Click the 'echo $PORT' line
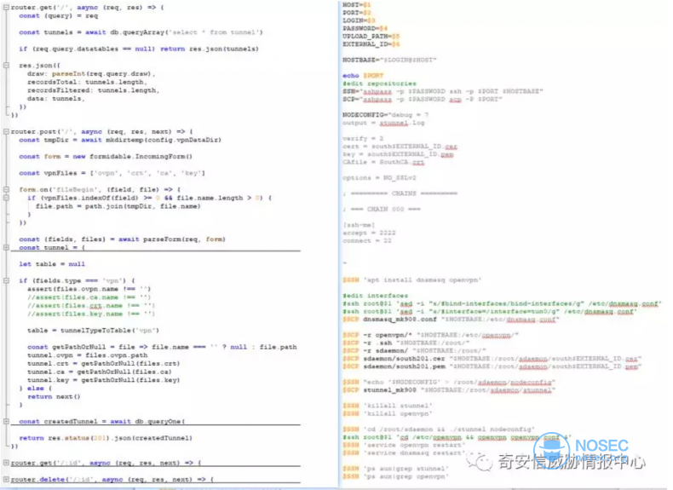 (363, 76)
